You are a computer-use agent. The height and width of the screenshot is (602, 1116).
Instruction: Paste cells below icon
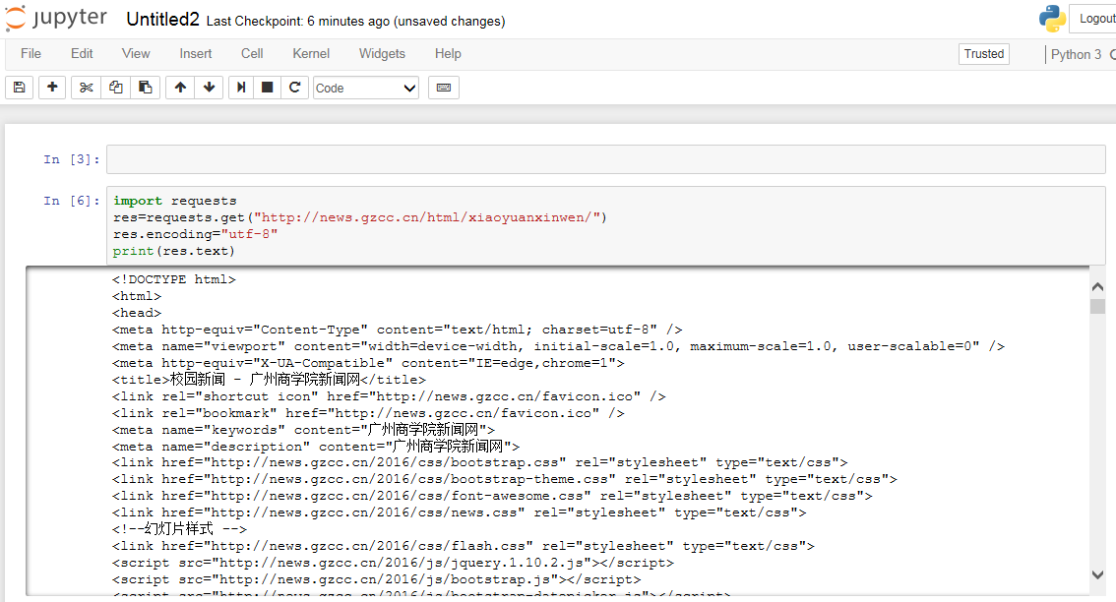point(146,88)
